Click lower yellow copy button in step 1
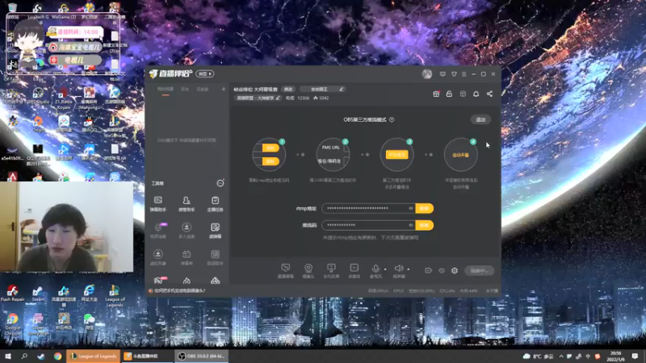 [x=271, y=161]
